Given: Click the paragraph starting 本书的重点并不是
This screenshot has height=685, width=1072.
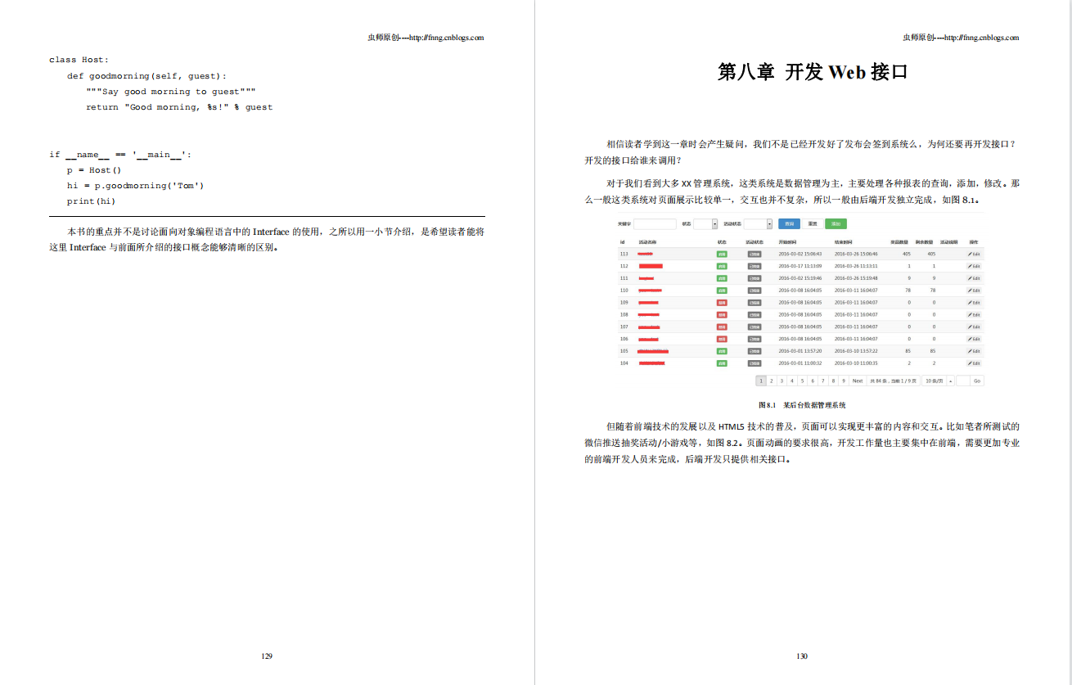Looking at the screenshot, I should [267, 240].
